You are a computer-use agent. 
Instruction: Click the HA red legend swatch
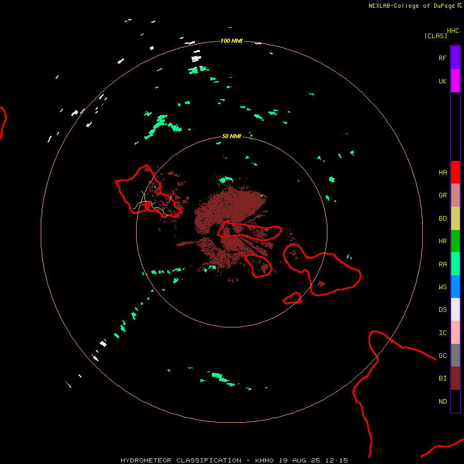pyautogui.click(x=455, y=172)
